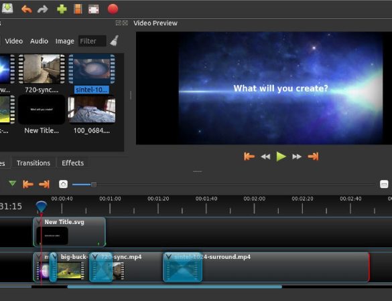Clear filter with the broom icon
Screen dimensions: 392x301
coord(115,41)
